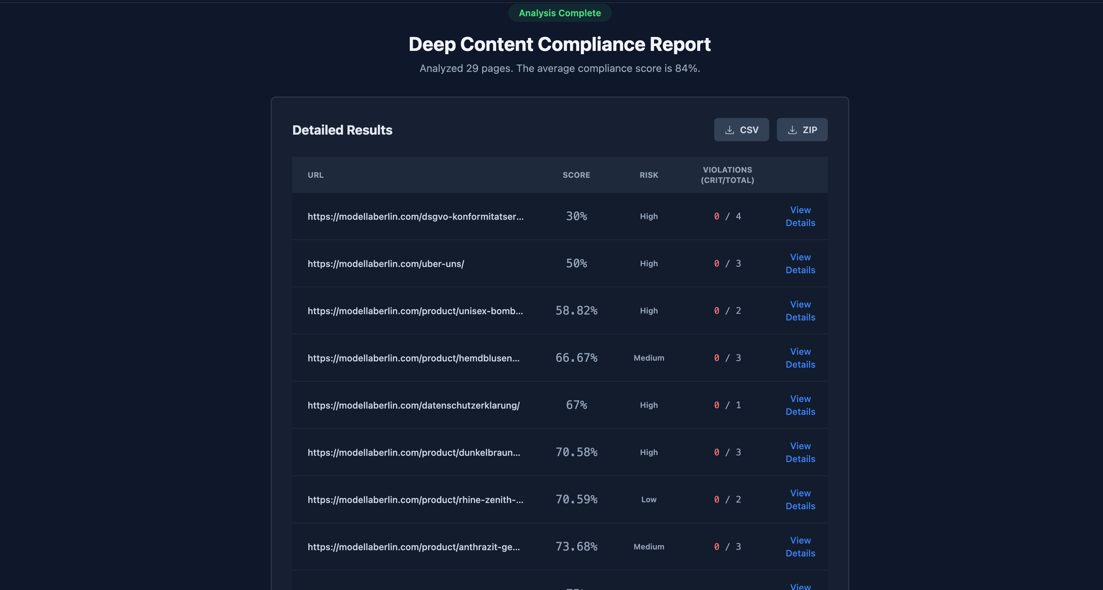
Task: Download the results as CSV
Action: point(741,130)
